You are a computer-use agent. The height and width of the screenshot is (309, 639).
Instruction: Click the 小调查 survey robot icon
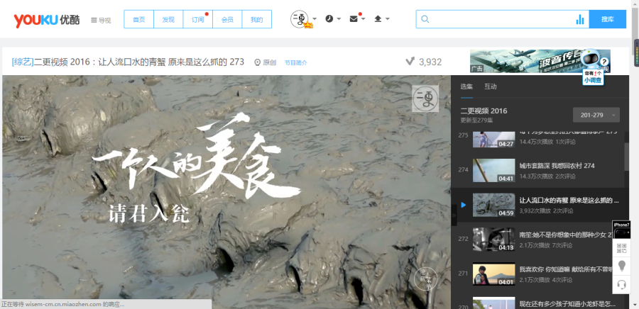click(593, 67)
